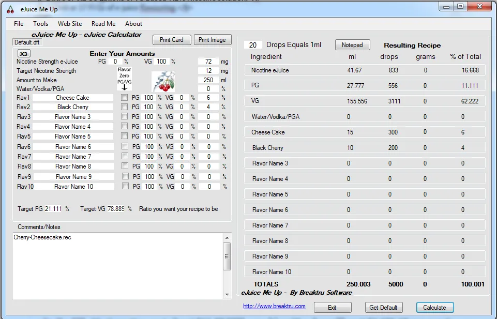Click the notes scrollbar down arrow
The image size is (497, 319).
227,294
